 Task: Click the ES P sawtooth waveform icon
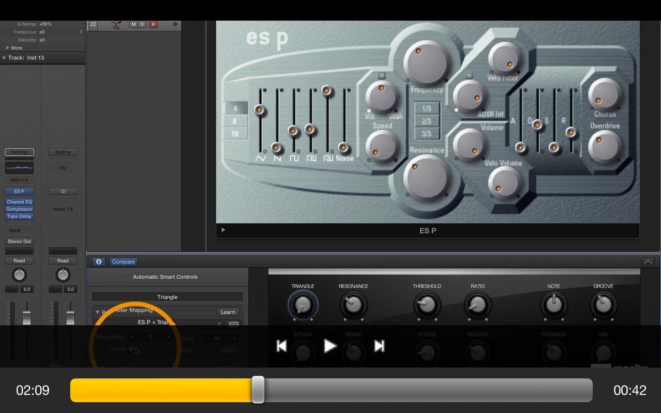(277, 158)
